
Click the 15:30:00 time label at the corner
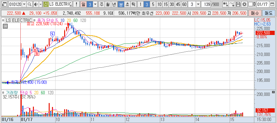pos(264,120)
